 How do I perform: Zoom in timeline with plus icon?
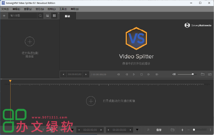click(x=182, y=130)
